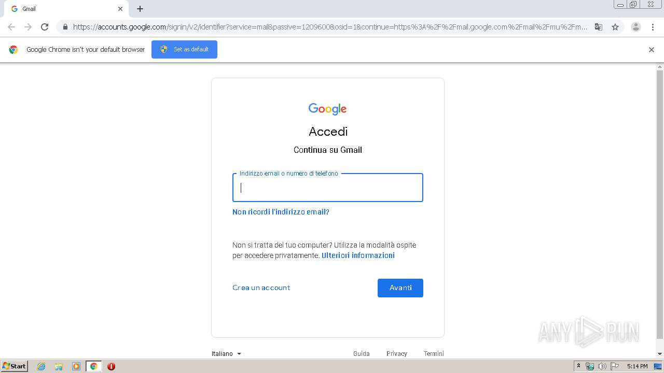Open a new tab with plus button
The image size is (664, 373).
click(140, 9)
